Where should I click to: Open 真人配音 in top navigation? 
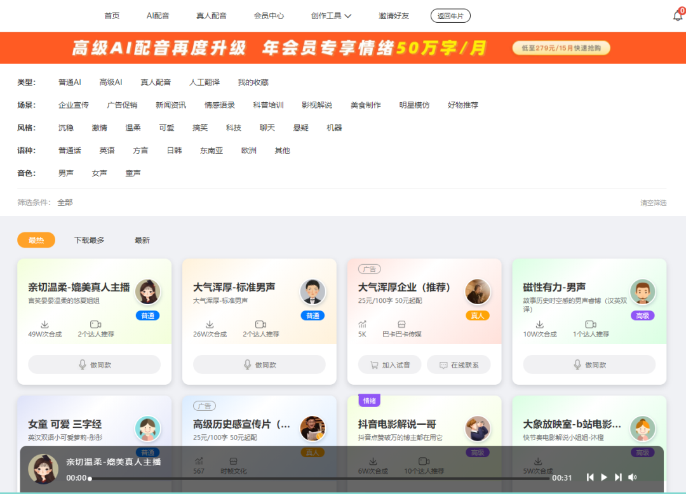click(x=212, y=16)
